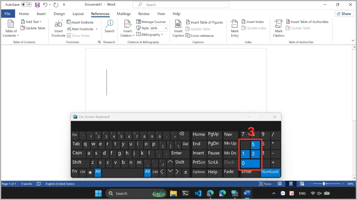Switch to Review tab
This screenshot has height=200, width=357.
click(144, 14)
